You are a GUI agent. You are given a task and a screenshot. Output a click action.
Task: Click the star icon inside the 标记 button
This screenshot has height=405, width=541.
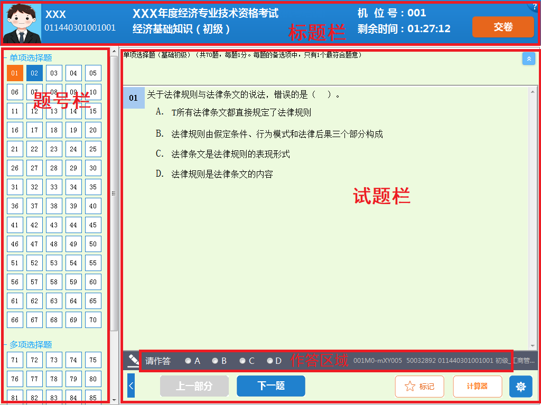point(409,386)
